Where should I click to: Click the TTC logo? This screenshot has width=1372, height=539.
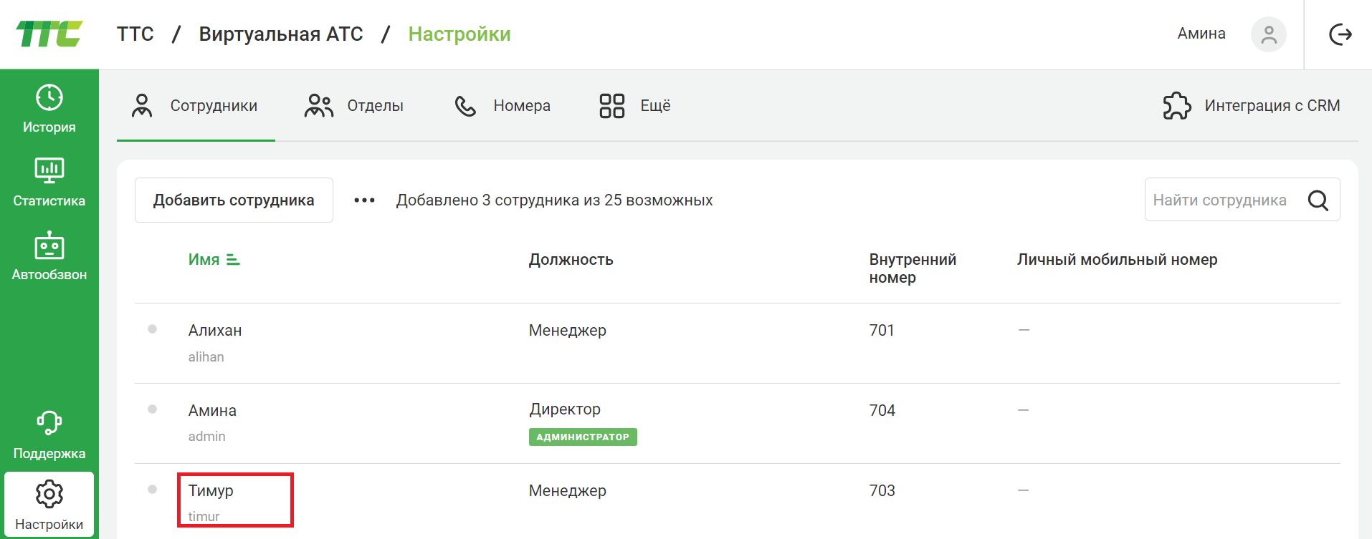[x=49, y=34]
